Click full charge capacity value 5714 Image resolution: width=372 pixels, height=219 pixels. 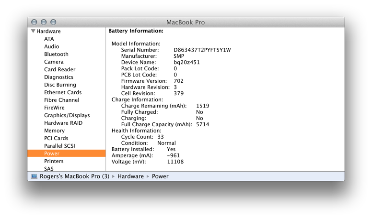click(203, 124)
